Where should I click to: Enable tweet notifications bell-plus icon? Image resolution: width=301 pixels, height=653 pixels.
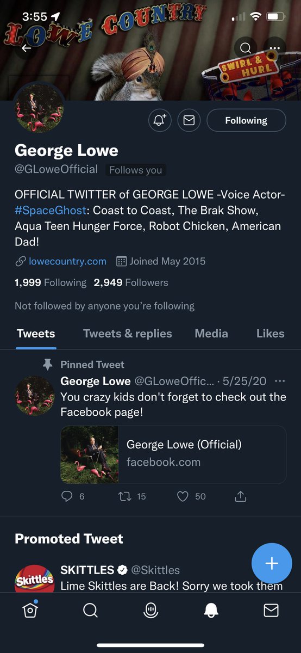[160, 120]
